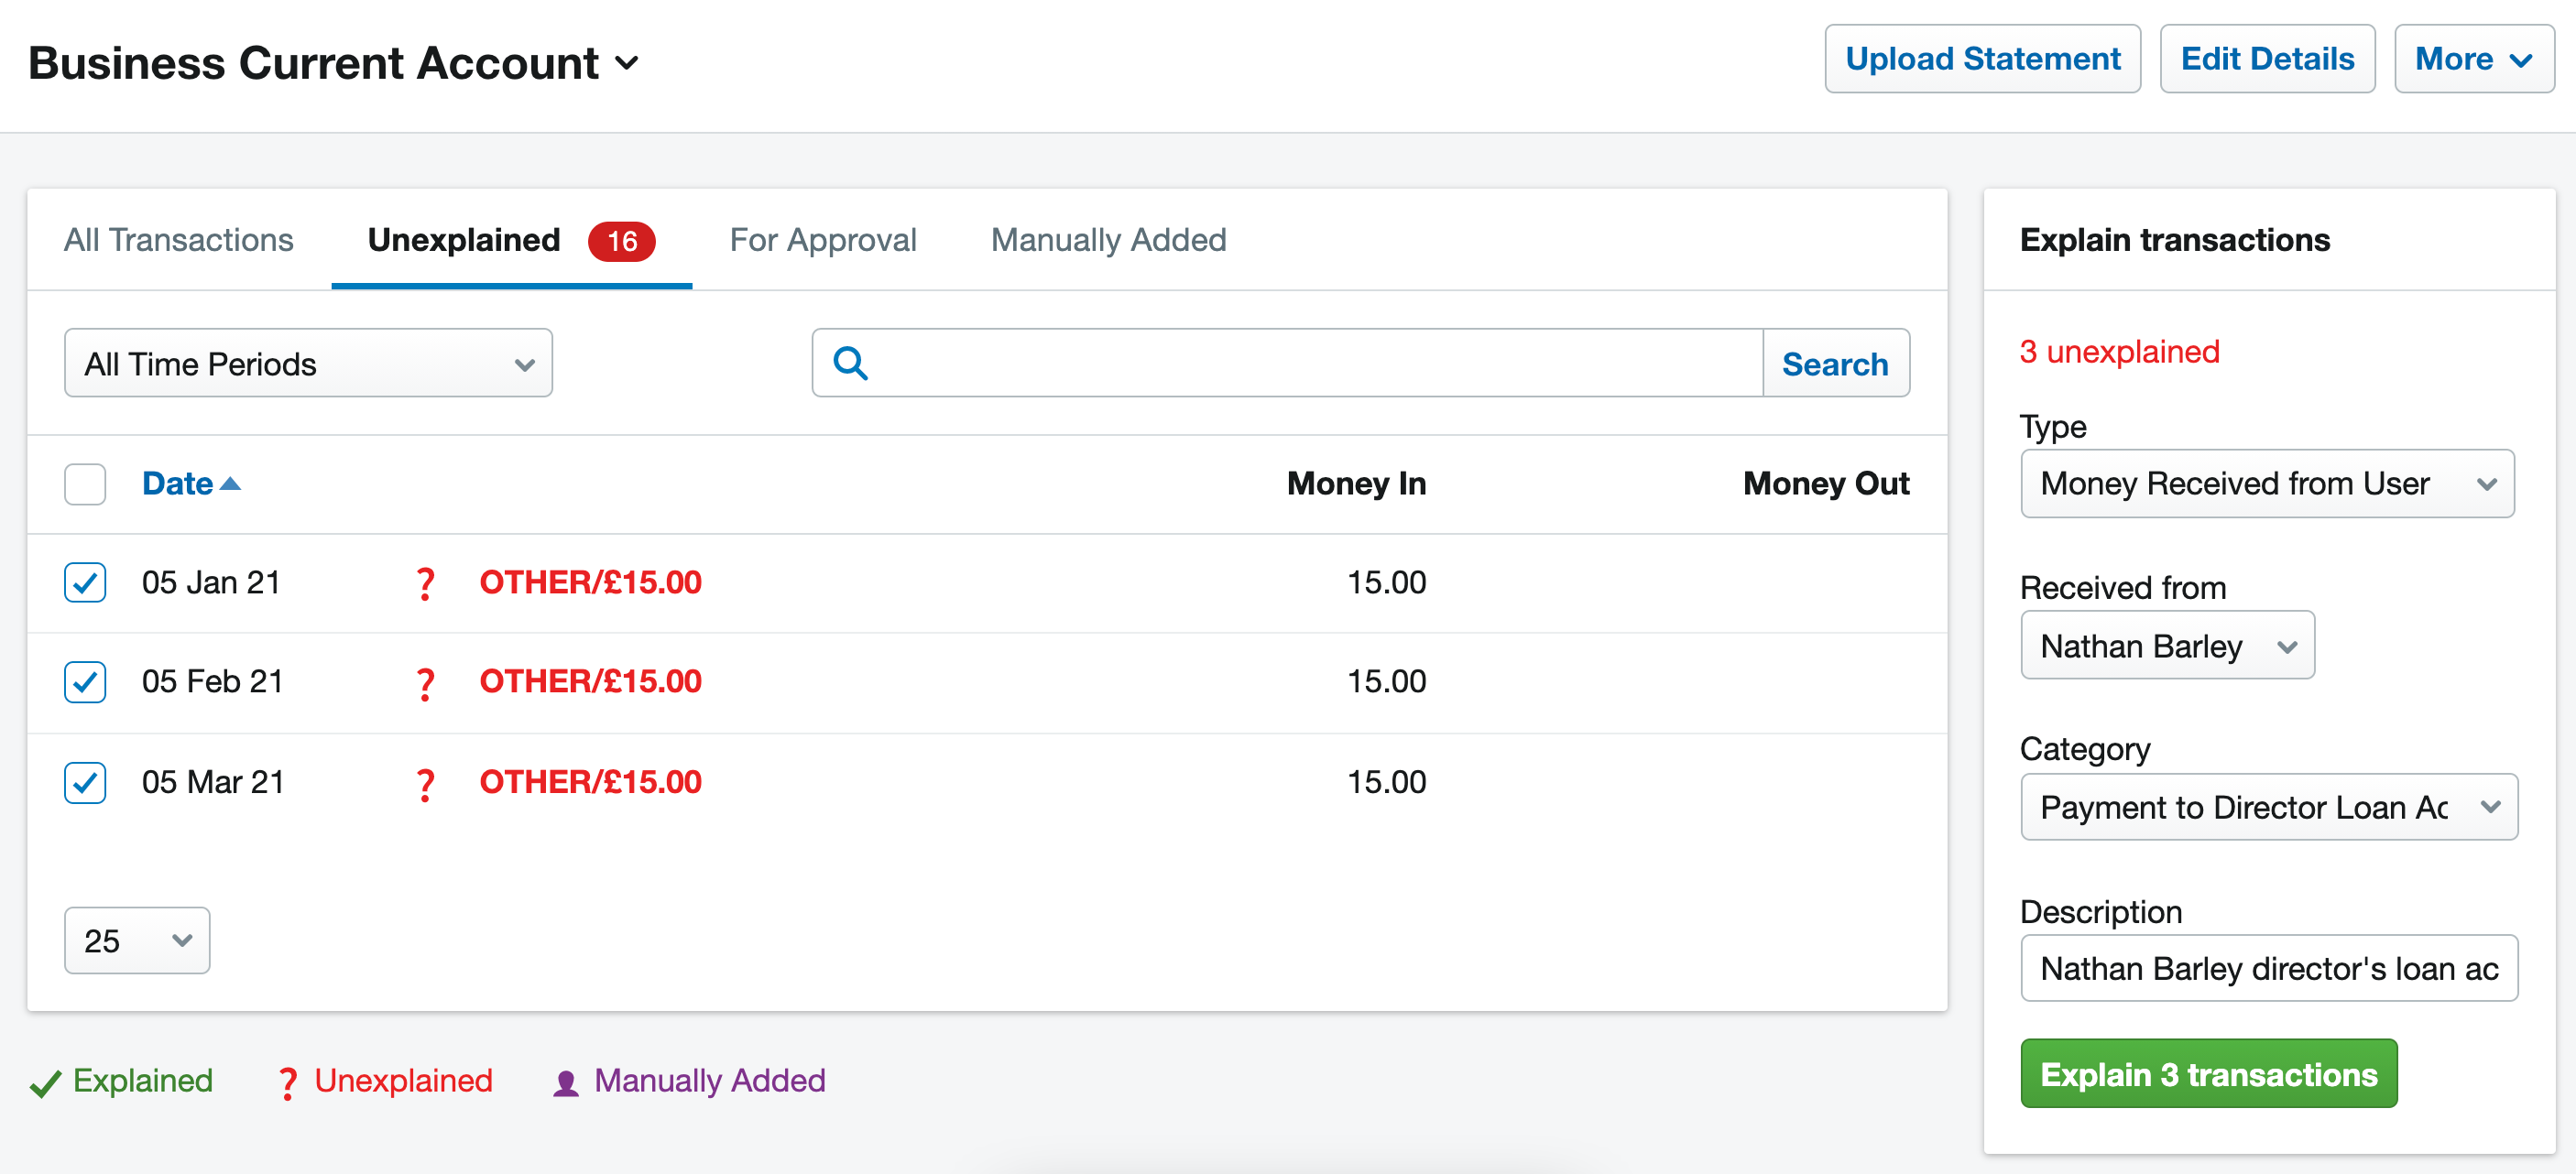Click the green Explain 3 transactions button
Screen dimensions: 2576x1174
coord(2208,1073)
